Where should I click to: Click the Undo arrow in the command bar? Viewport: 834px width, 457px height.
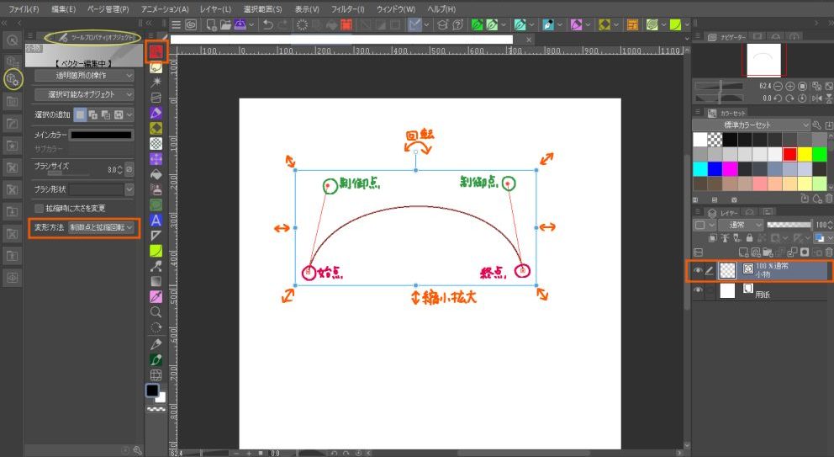[x=267, y=25]
